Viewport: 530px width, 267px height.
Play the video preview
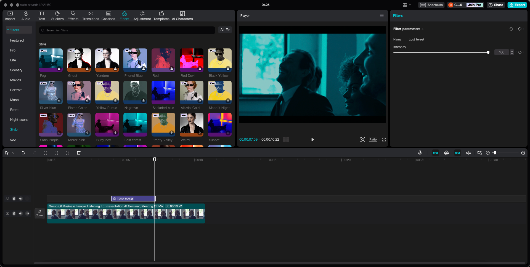tap(312, 140)
